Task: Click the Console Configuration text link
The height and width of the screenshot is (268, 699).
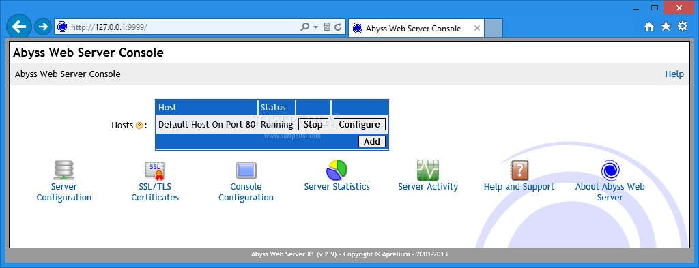Action: pyautogui.click(x=246, y=192)
